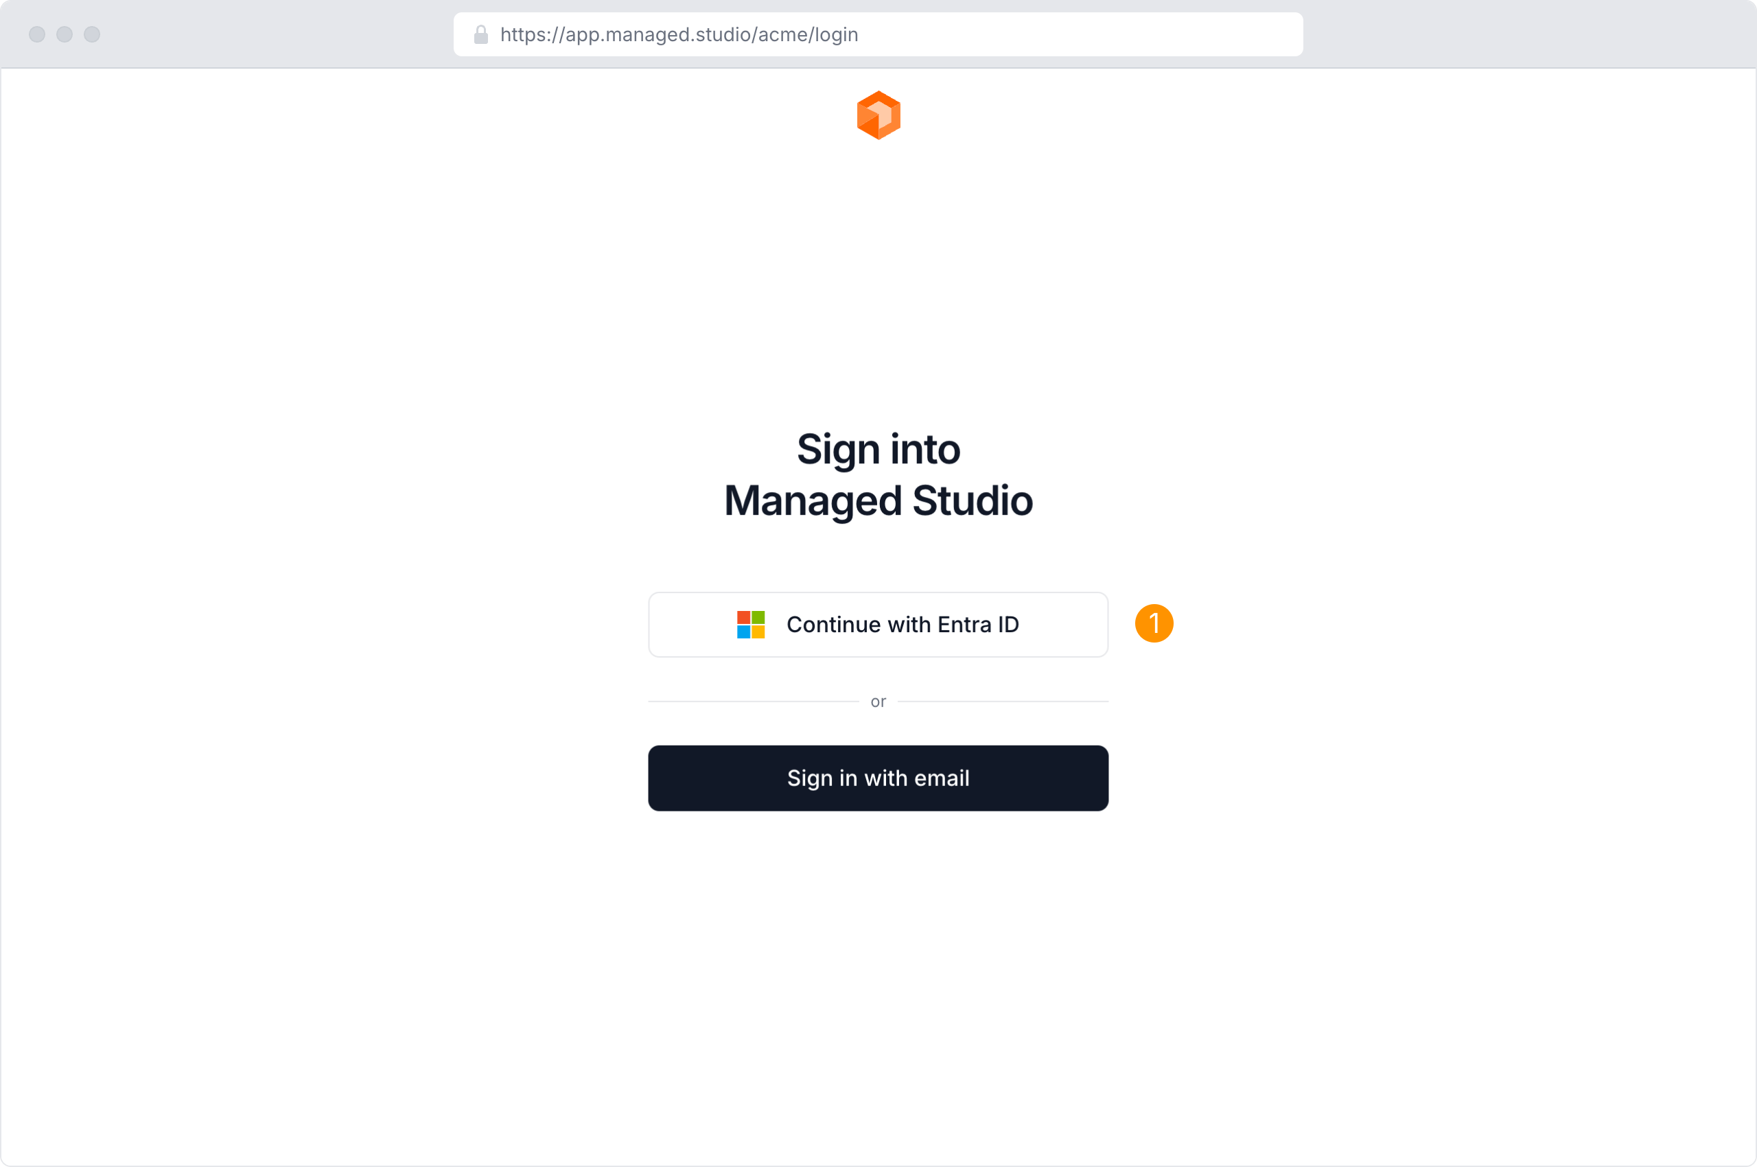
Task: Click the "Continue with Entra ID" text label
Action: (903, 625)
